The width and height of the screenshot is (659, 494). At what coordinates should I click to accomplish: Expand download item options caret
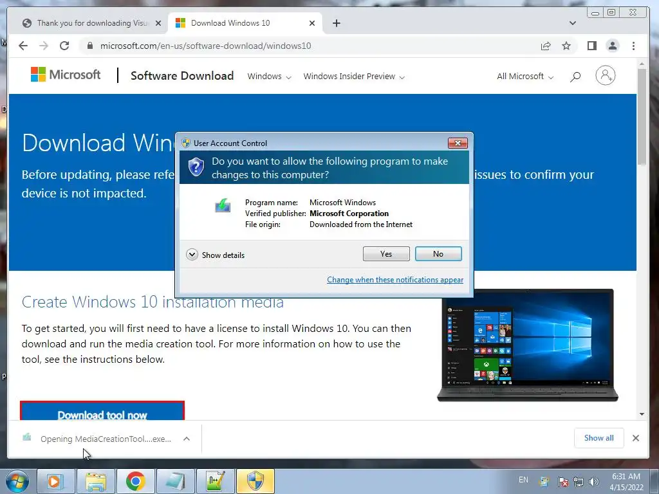tap(187, 439)
